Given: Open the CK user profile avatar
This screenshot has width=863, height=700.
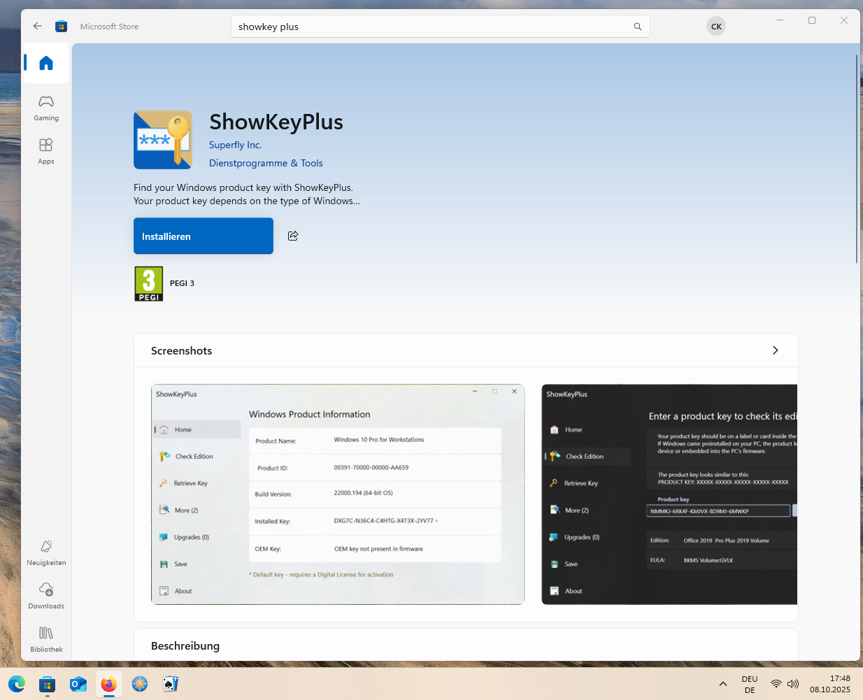Looking at the screenshot, I should point(716,27).
